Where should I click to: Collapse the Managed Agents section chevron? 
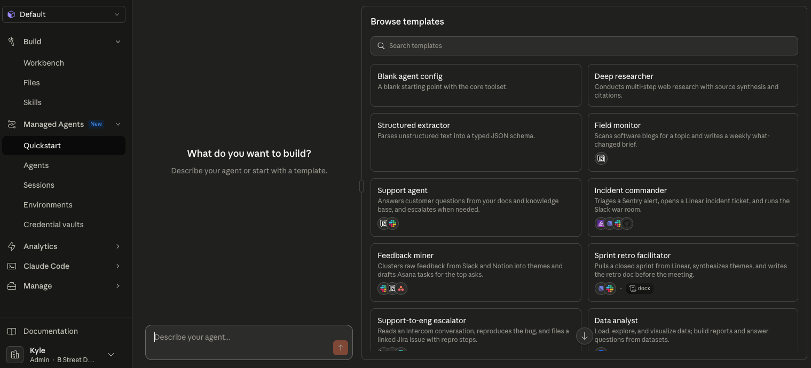(118, 124)
